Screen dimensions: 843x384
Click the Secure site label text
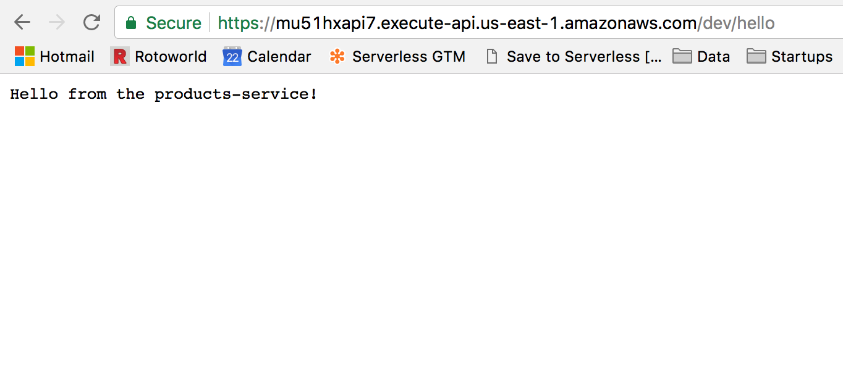[x=173, y=22]
